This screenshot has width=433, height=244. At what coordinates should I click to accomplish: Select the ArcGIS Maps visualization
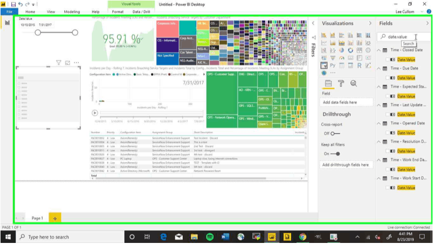click(324, 73)
